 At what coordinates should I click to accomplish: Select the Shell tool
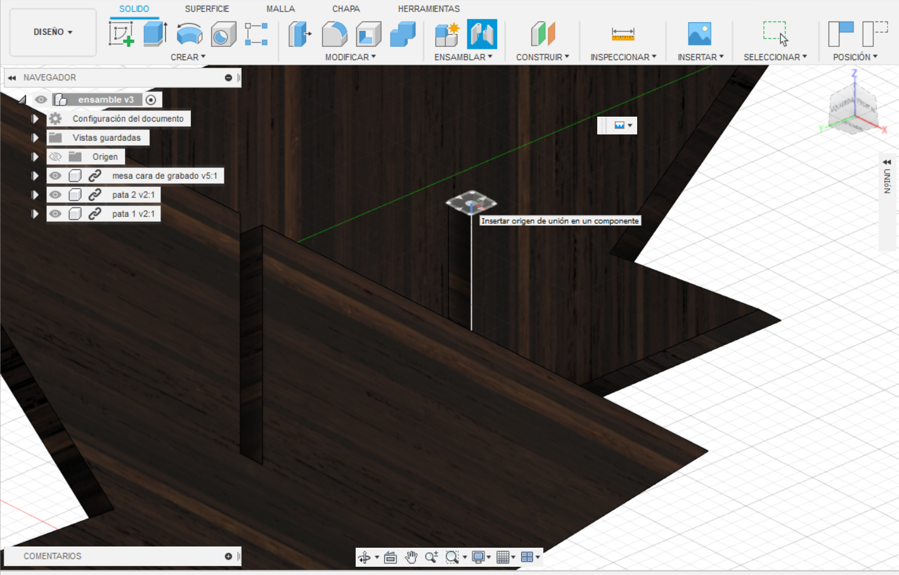coord(368,34)
